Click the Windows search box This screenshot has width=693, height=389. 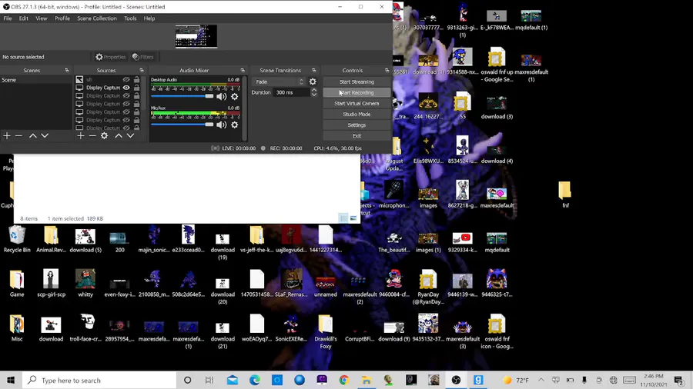(99, 381)
